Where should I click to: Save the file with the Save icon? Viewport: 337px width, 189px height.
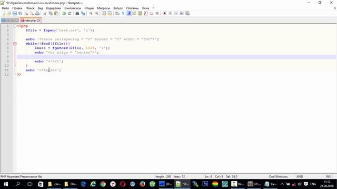click(x=15, y=14)
